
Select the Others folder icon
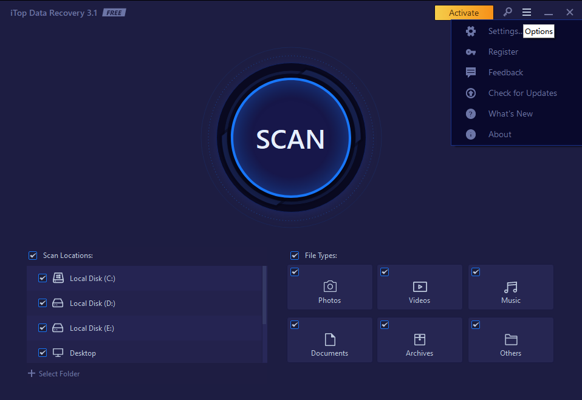(x=511, y=339)
